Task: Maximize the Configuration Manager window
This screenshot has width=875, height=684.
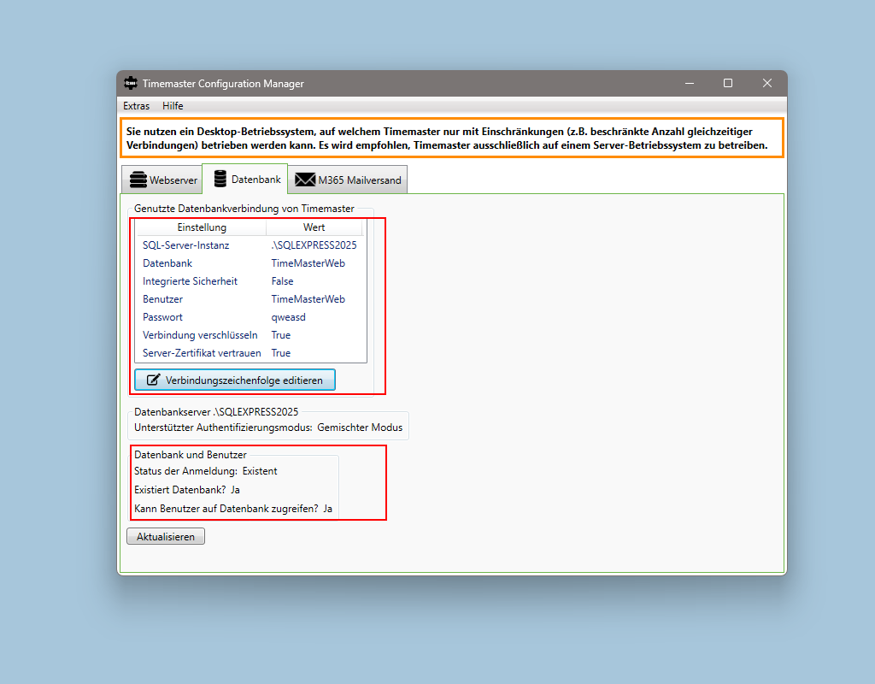Action: [x=728, y=83]
